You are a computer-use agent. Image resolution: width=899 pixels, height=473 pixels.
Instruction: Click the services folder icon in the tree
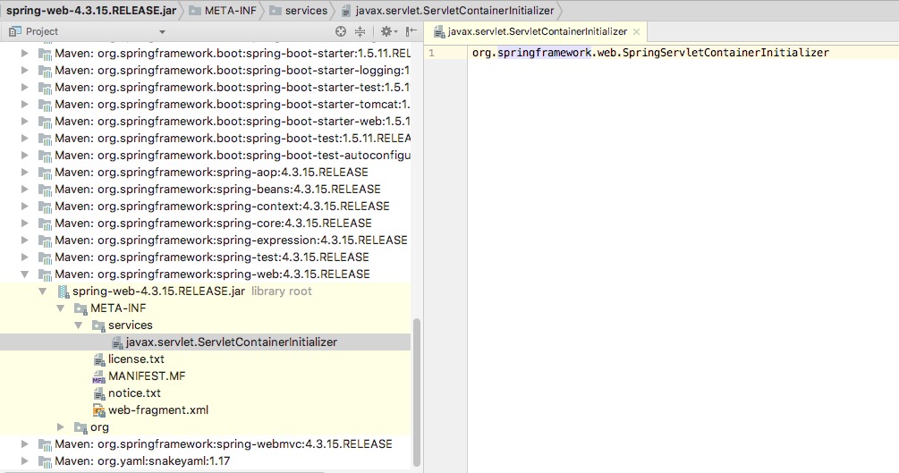tap(98, 325)
